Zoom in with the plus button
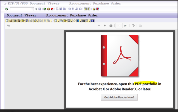 coord(105,26)
